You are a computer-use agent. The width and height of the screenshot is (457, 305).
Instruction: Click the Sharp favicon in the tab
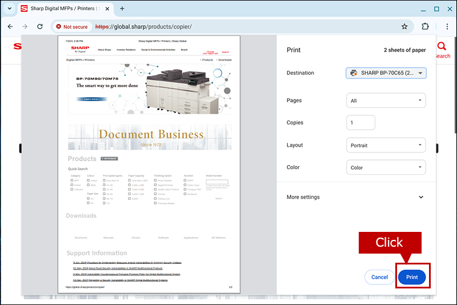tap(24, 9)
